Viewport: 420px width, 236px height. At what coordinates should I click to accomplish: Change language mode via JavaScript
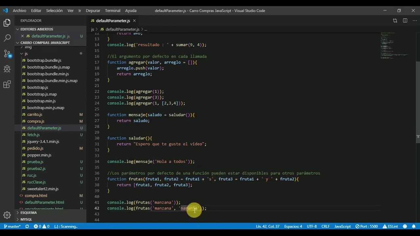pos(343,226)
